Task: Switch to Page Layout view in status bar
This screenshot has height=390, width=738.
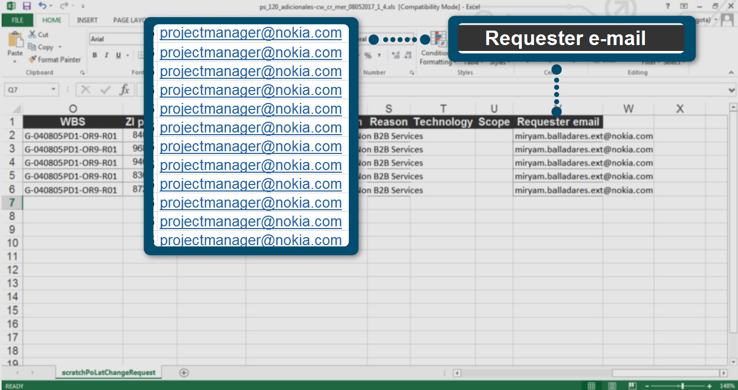Action: [x=612, y=386]
